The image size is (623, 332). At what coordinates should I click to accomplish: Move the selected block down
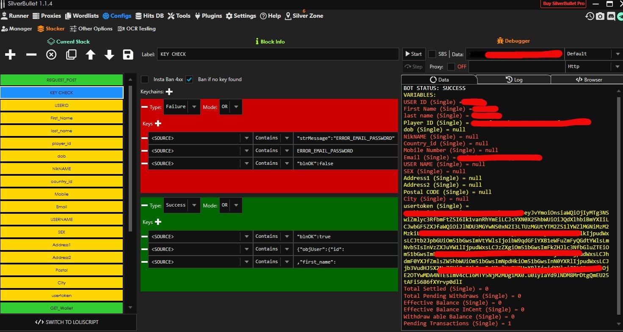click(109, 54)
